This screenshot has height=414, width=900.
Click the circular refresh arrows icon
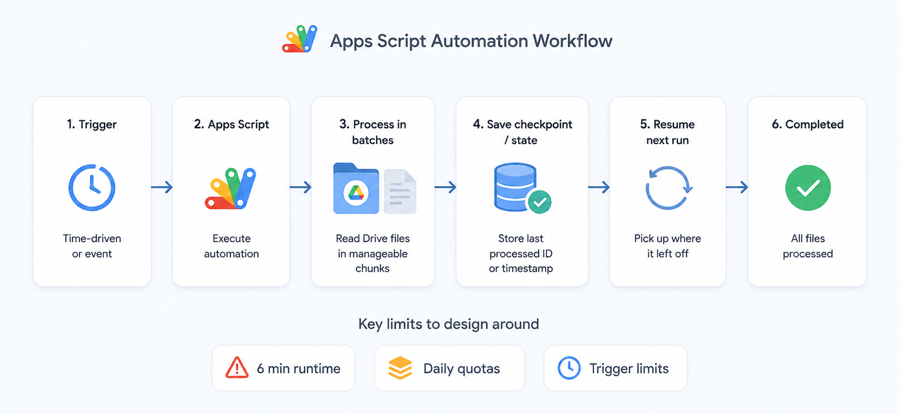click(x=668, y=188)
